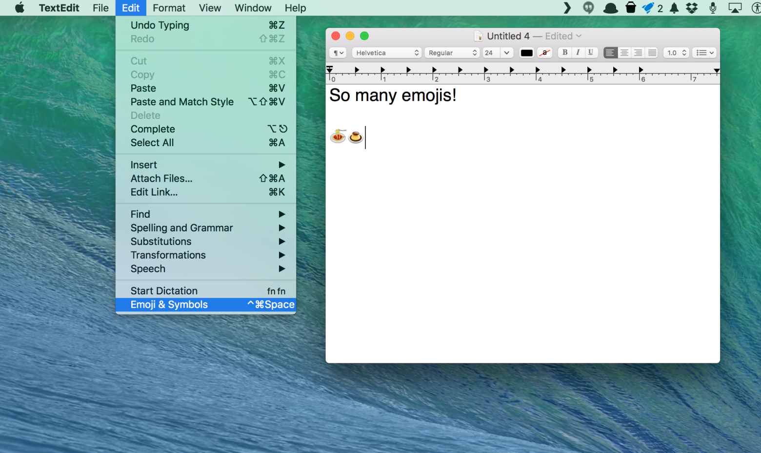Select Emoji & Symbols from Edit menu
The height and width of the screenshot is (453, 761).
click(x=169, y=304)
